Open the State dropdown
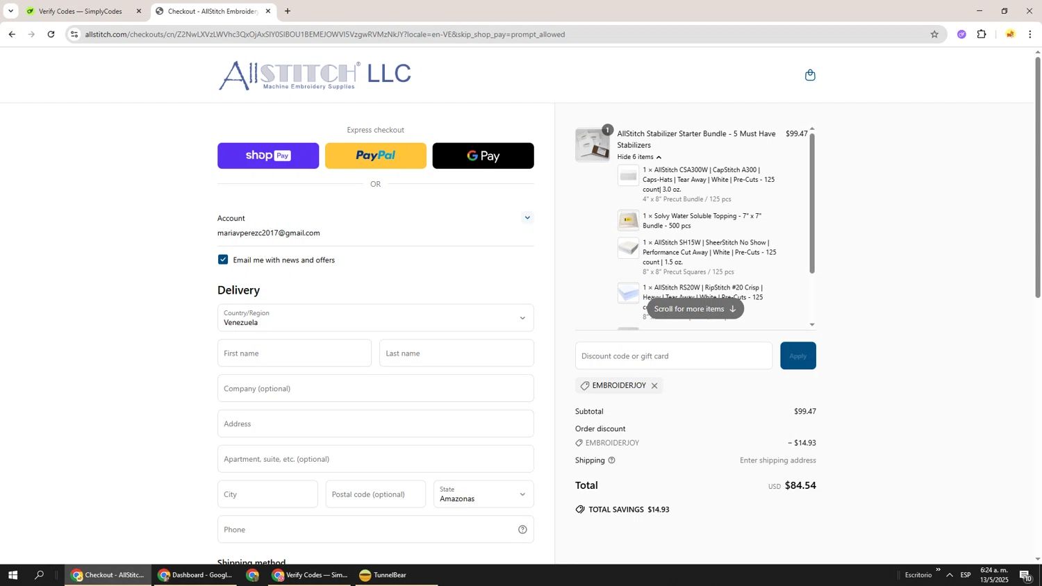The width and height of the screenshot is (1042, 586). coord(483,494)
